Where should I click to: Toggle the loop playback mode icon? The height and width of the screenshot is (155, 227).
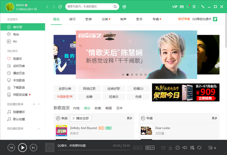(199, 148)
